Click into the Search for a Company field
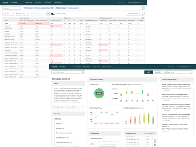The height and width of the screenshot is (147, 196). pyautogui.click(x=68, y=72)
